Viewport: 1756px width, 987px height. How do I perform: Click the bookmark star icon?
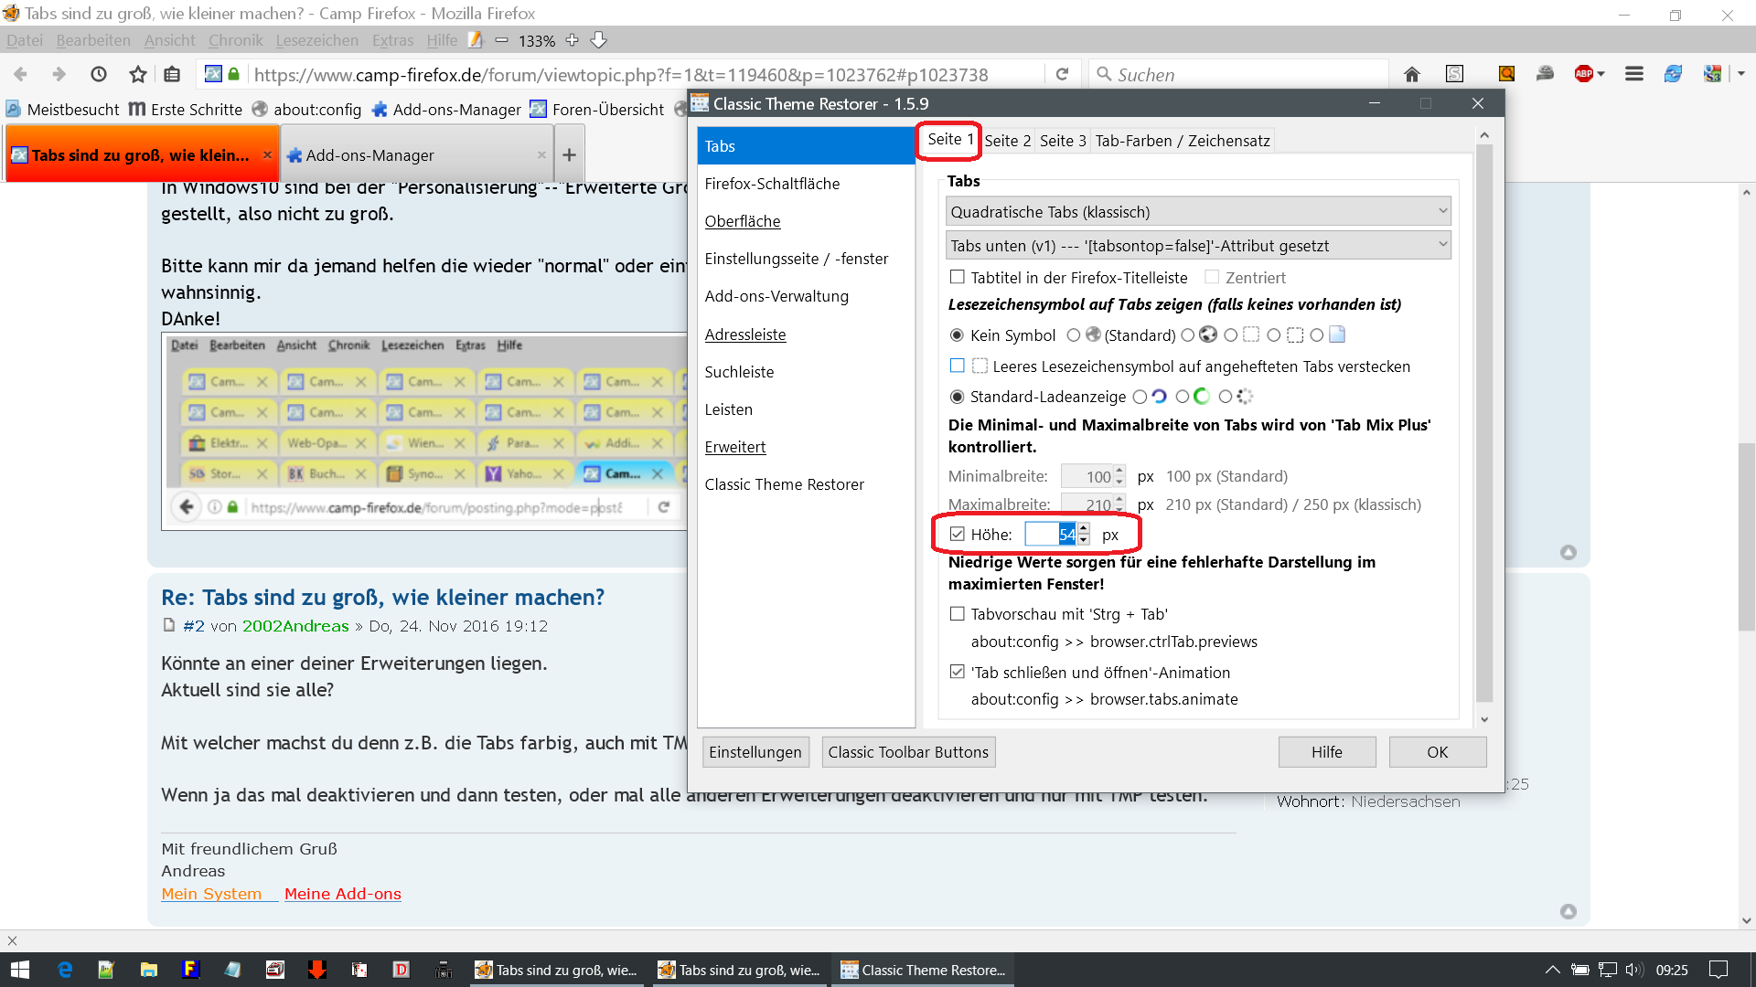pyautogui.click(x=137, y=74)
